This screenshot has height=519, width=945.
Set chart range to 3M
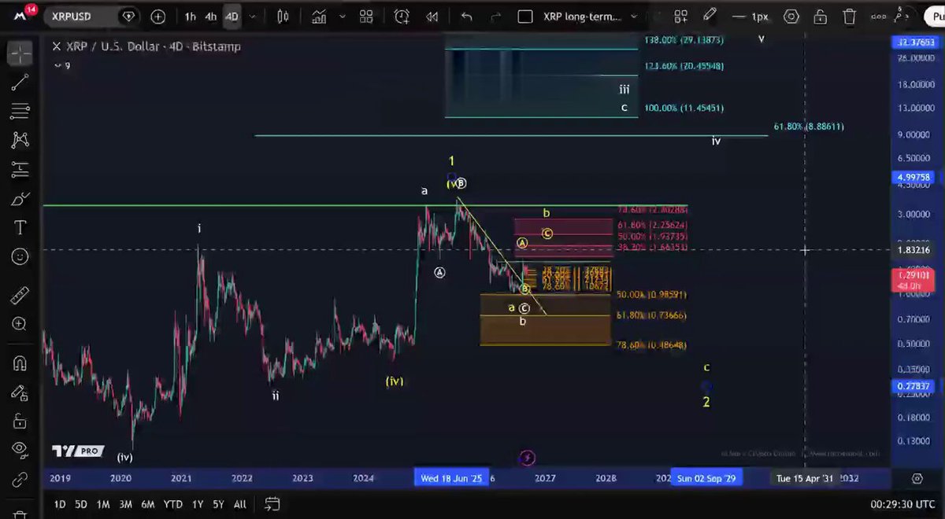(125, 504)
